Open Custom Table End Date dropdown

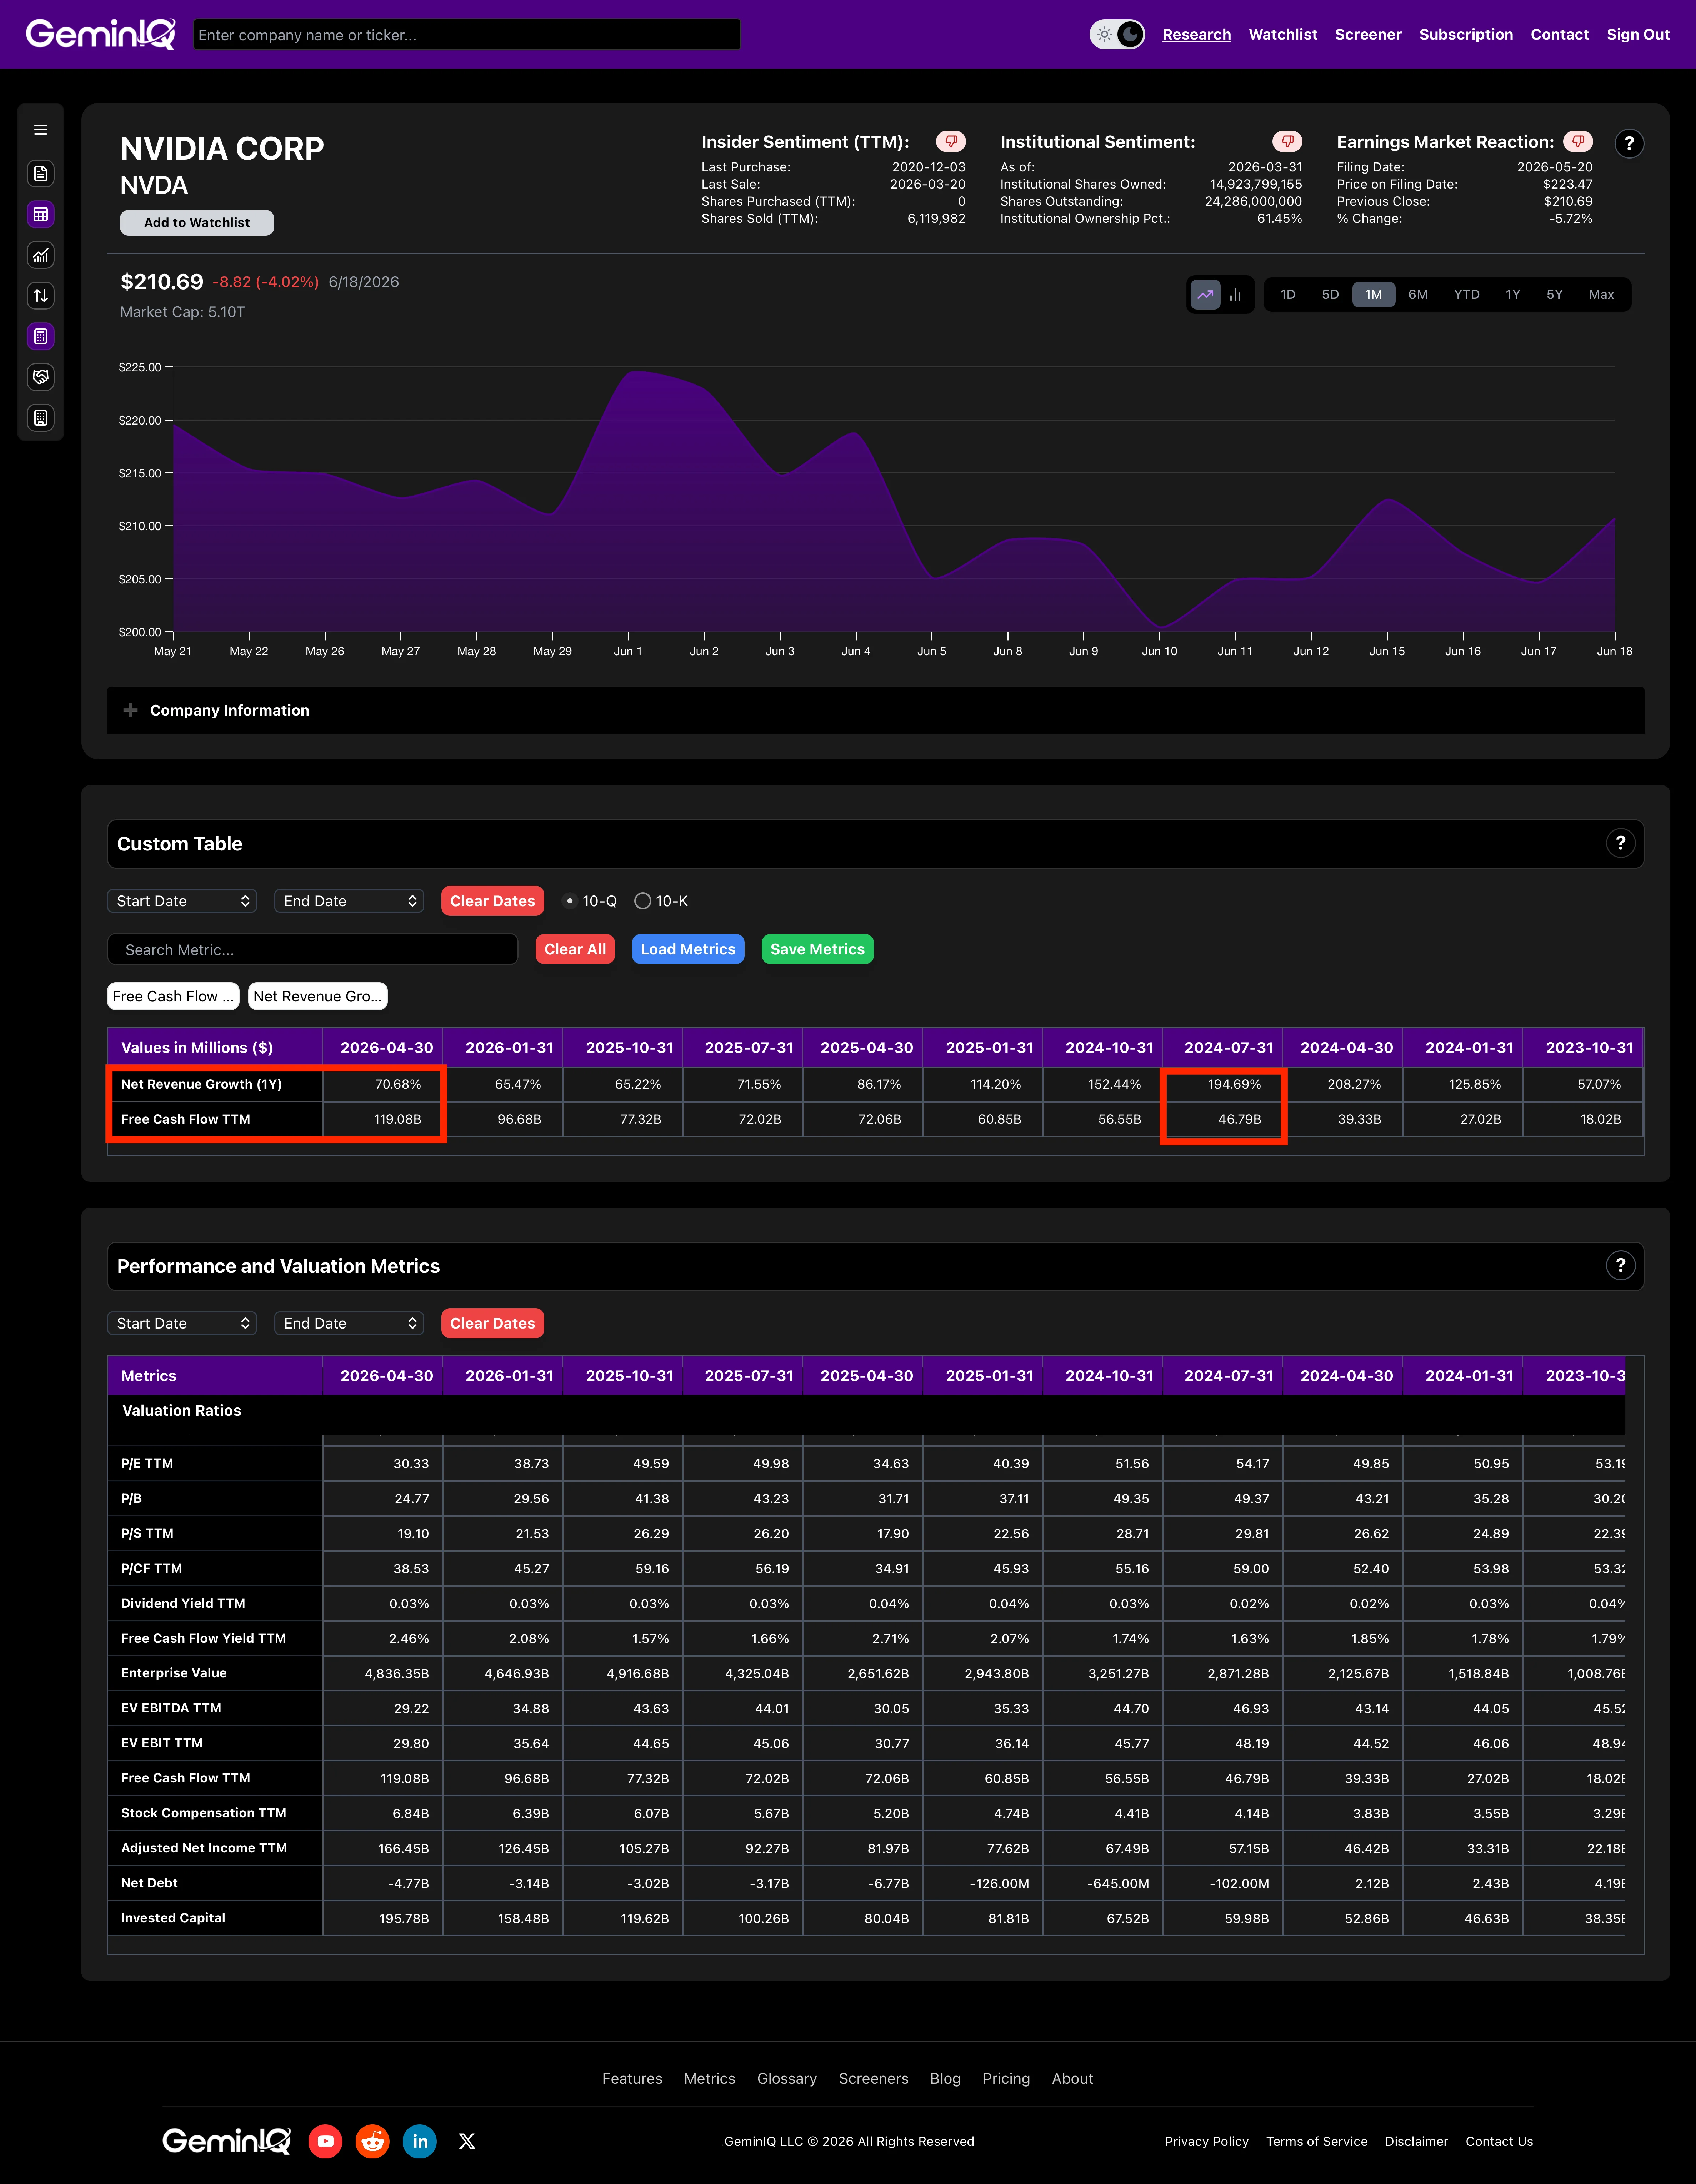click(x=349, y=901)
